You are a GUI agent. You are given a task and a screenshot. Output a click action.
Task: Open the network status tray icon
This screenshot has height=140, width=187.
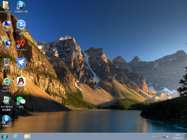pos(164,136)
